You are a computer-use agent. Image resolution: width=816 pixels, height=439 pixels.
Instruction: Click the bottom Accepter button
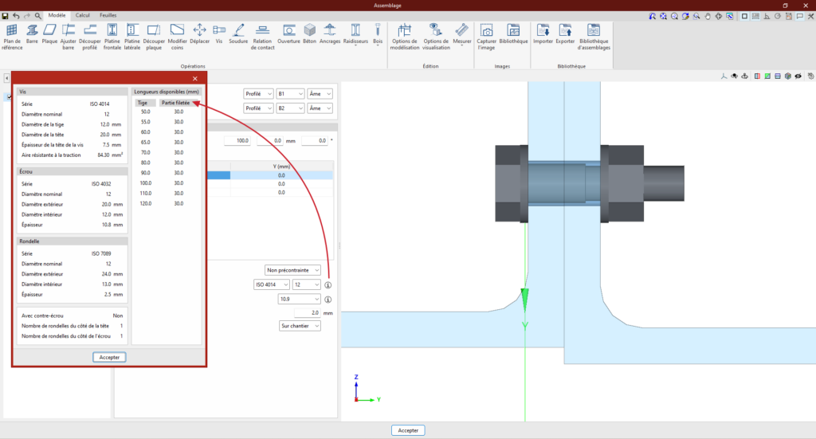pyautogui.click(x=408, y=430)
